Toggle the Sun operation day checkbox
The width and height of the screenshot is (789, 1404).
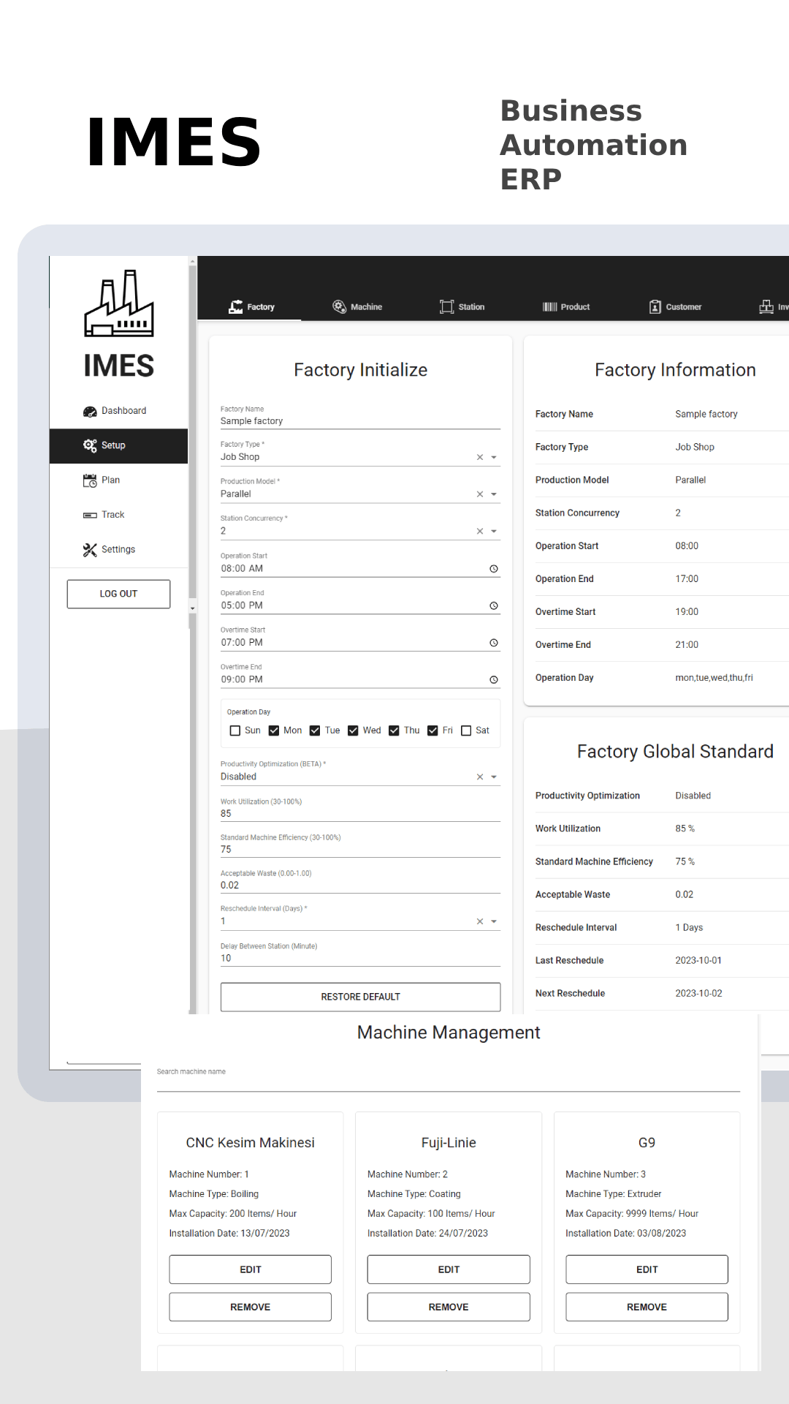click(x=235, y=731)
